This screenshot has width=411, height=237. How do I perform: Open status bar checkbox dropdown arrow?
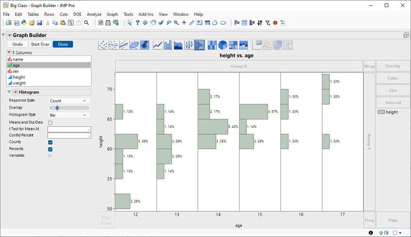pyautogui.click(x=400, y=233)
